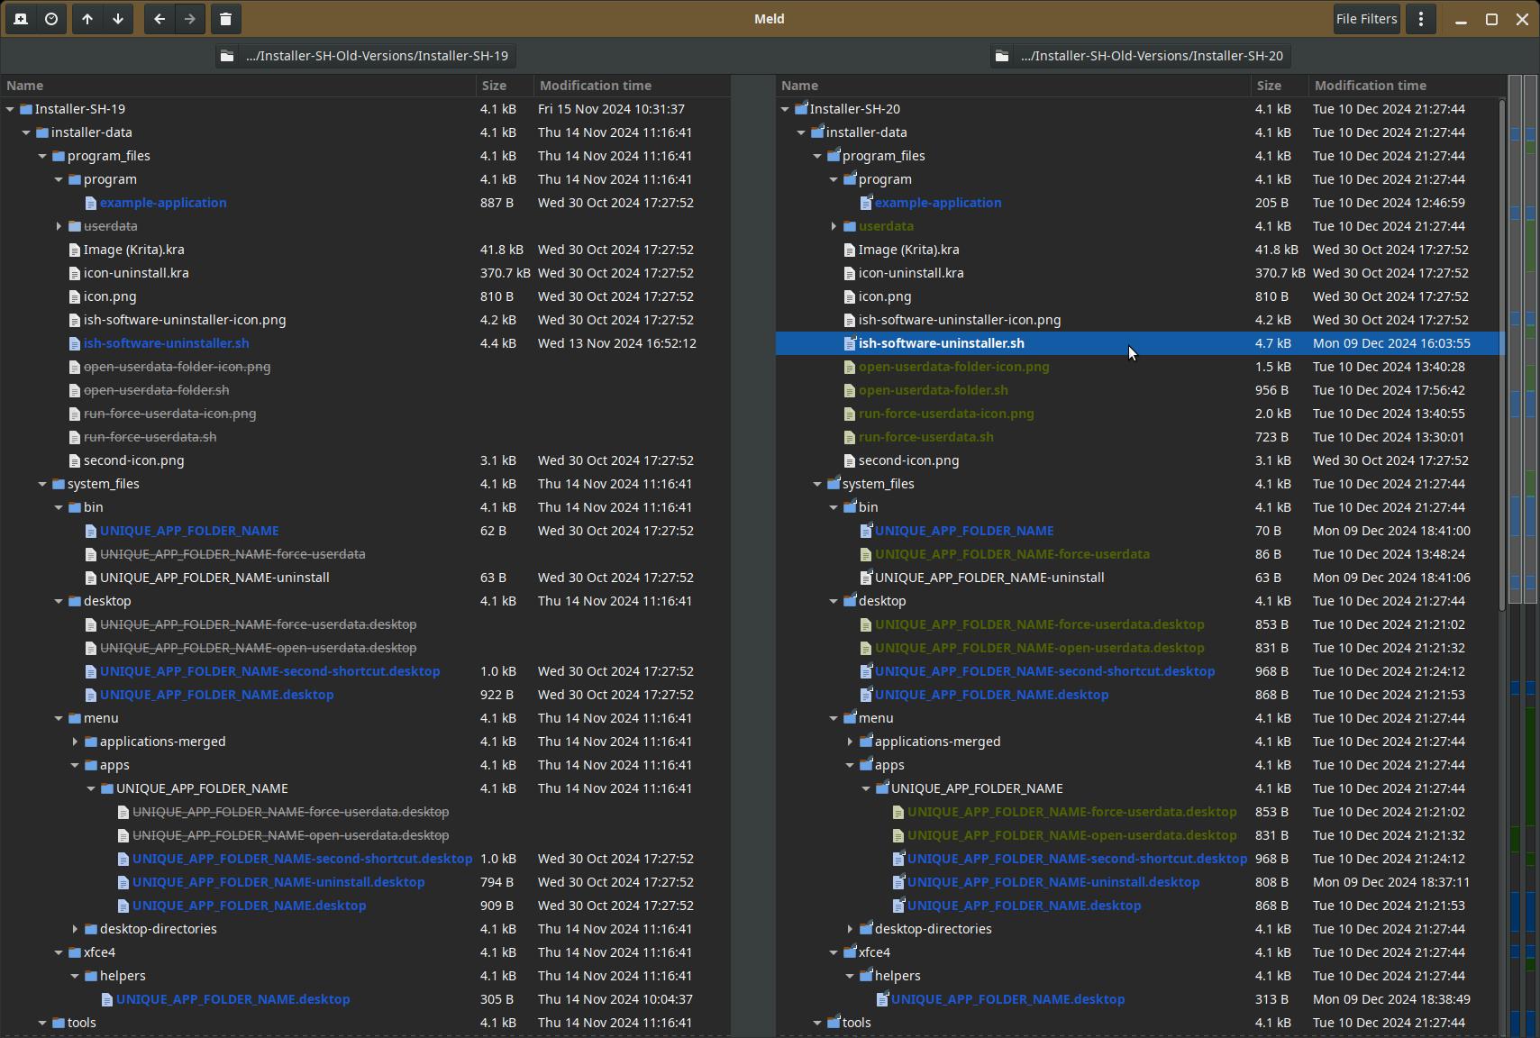Screen dimensions: 1540x1038
Task: Go to next change with down arrow
Action: 118,19
